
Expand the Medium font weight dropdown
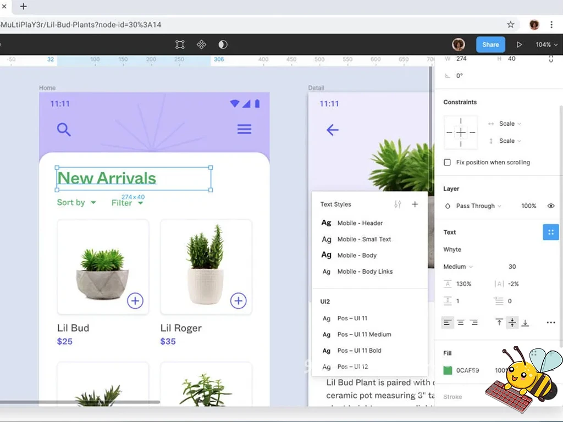(x=458, y=266)
